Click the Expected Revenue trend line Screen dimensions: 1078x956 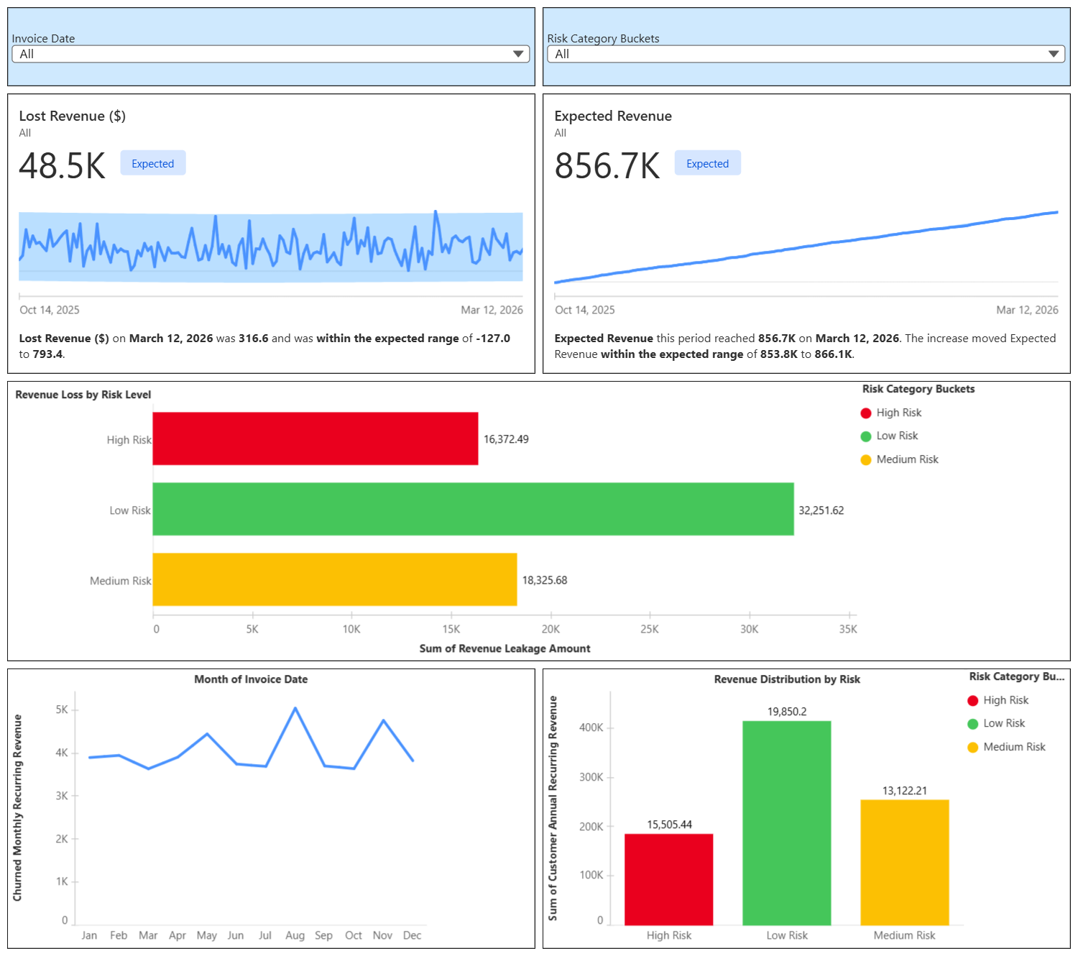tap(806, 247)
